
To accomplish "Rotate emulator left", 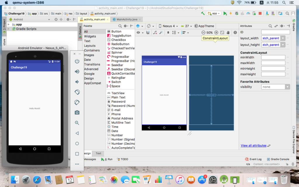I will coord(77,92).
